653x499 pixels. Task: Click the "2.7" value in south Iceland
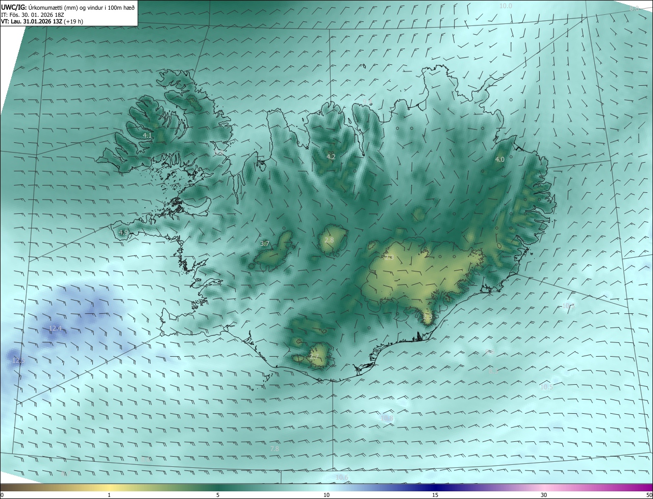click(314, 356)
